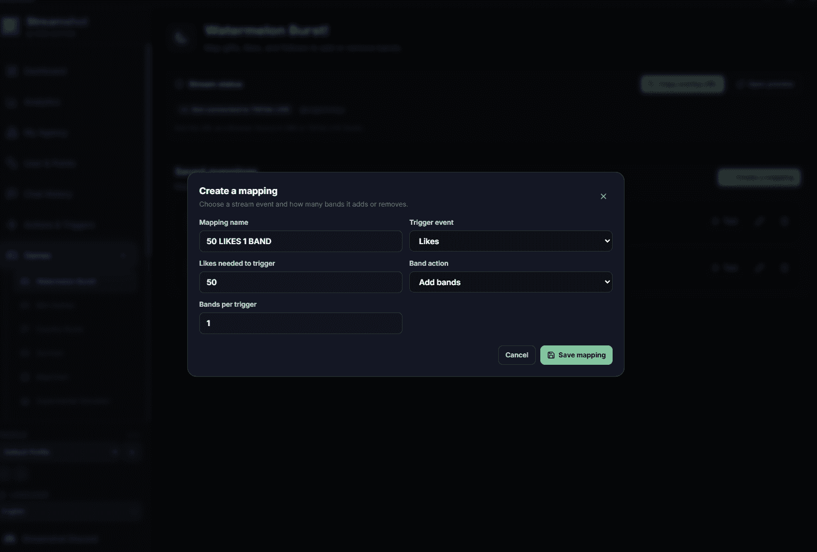Click the "Likes needed to trigger" label

(237, 263)
